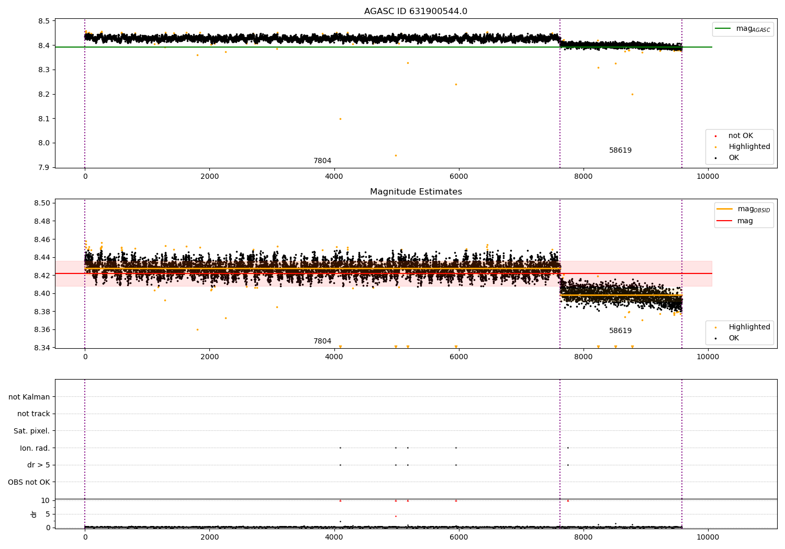The width and height of the screenshot is (785, 549).
Task: Click the 'not track' row label
Action: point(33,414)
